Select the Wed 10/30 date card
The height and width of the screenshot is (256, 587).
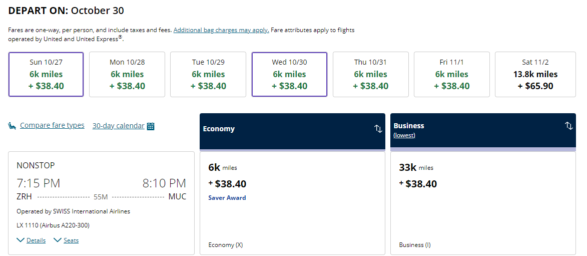point(289,74)
